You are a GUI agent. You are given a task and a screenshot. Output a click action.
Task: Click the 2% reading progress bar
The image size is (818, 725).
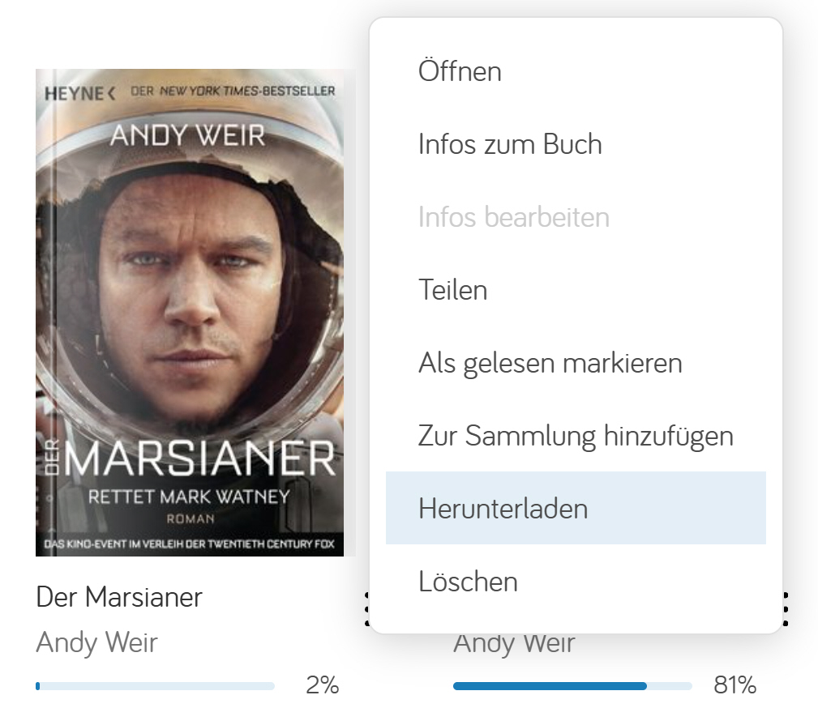coord(155,686)
